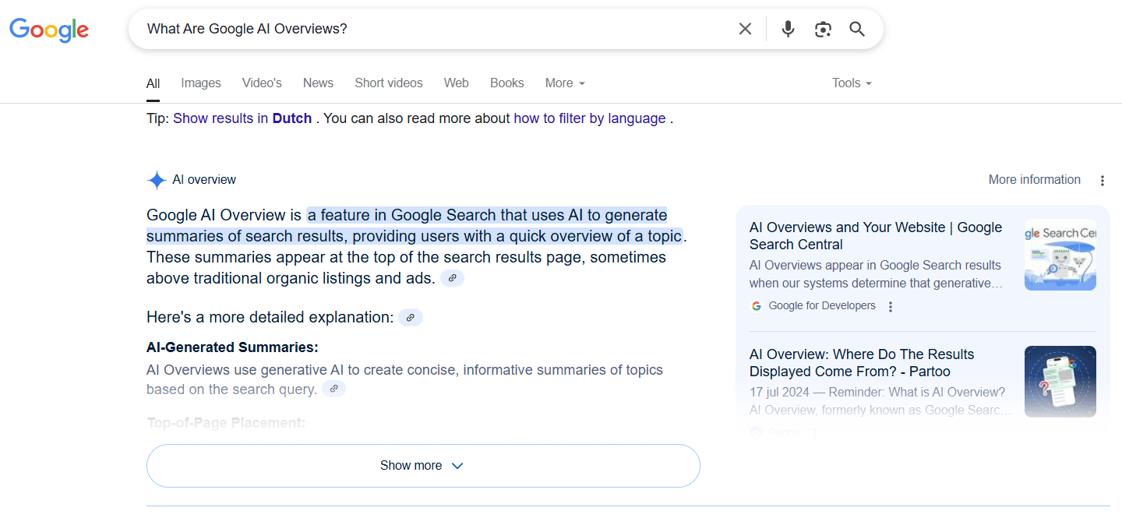Open Google Lens image search
This screenshot has height=518, width=1122.
tap(823, 29)
